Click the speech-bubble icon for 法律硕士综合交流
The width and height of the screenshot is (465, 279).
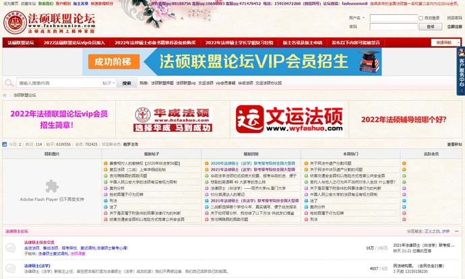11,247
